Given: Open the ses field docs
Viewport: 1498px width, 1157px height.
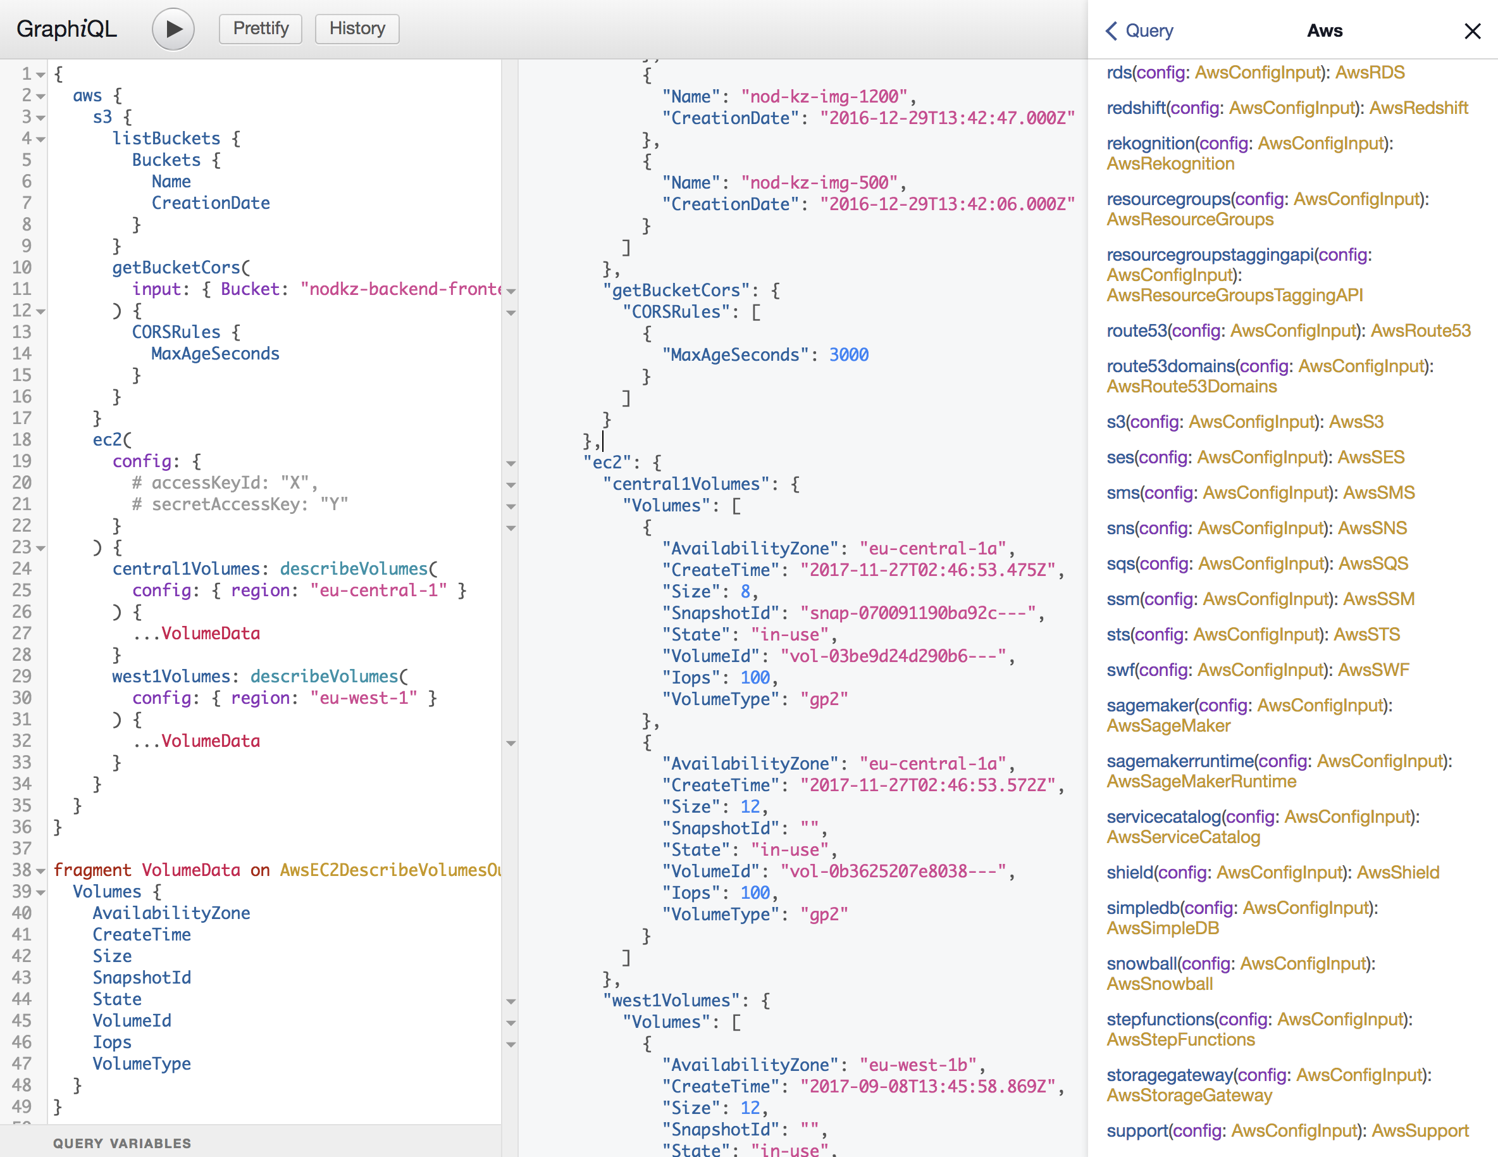Looking at the screenshot, I should click(x=1120, y=458).
